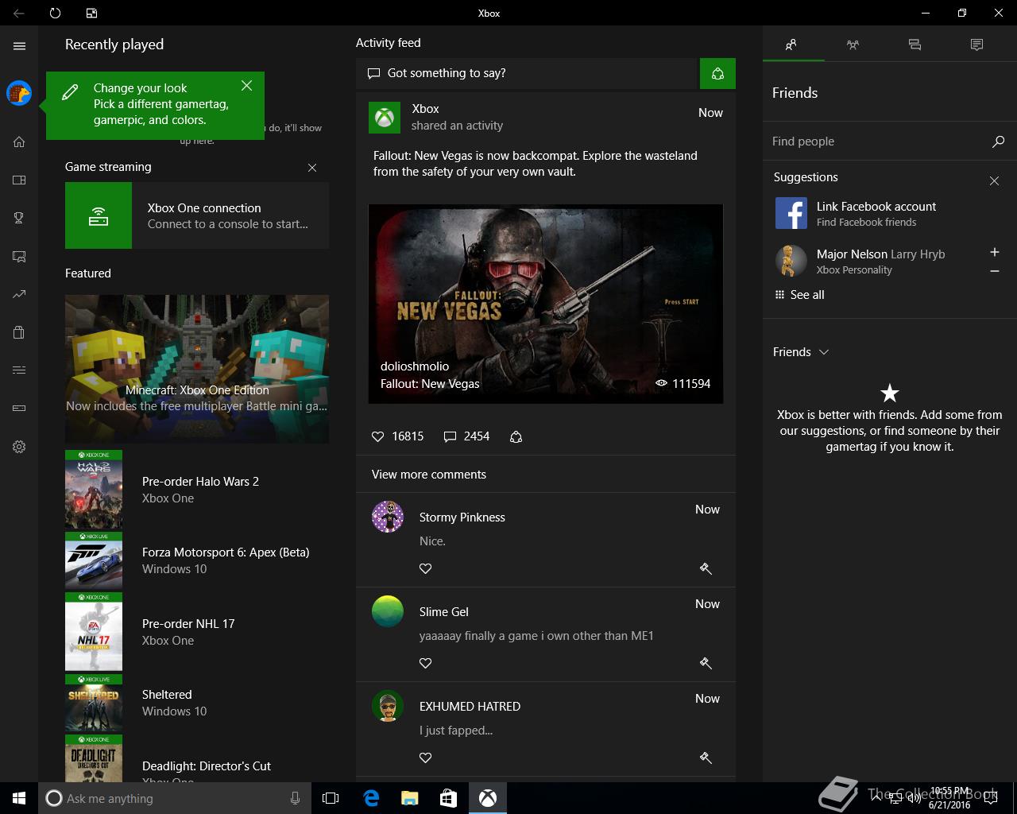Click Link Facebook account suggestion
The image size is (1017, 814).
(x=876, y=214)
